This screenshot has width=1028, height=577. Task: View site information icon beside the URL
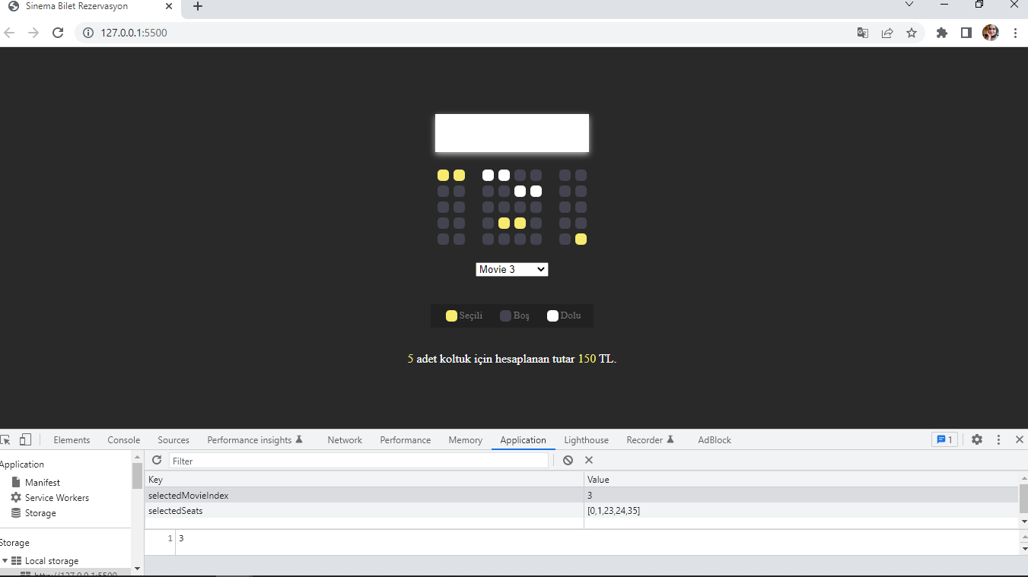click(88, 33)
